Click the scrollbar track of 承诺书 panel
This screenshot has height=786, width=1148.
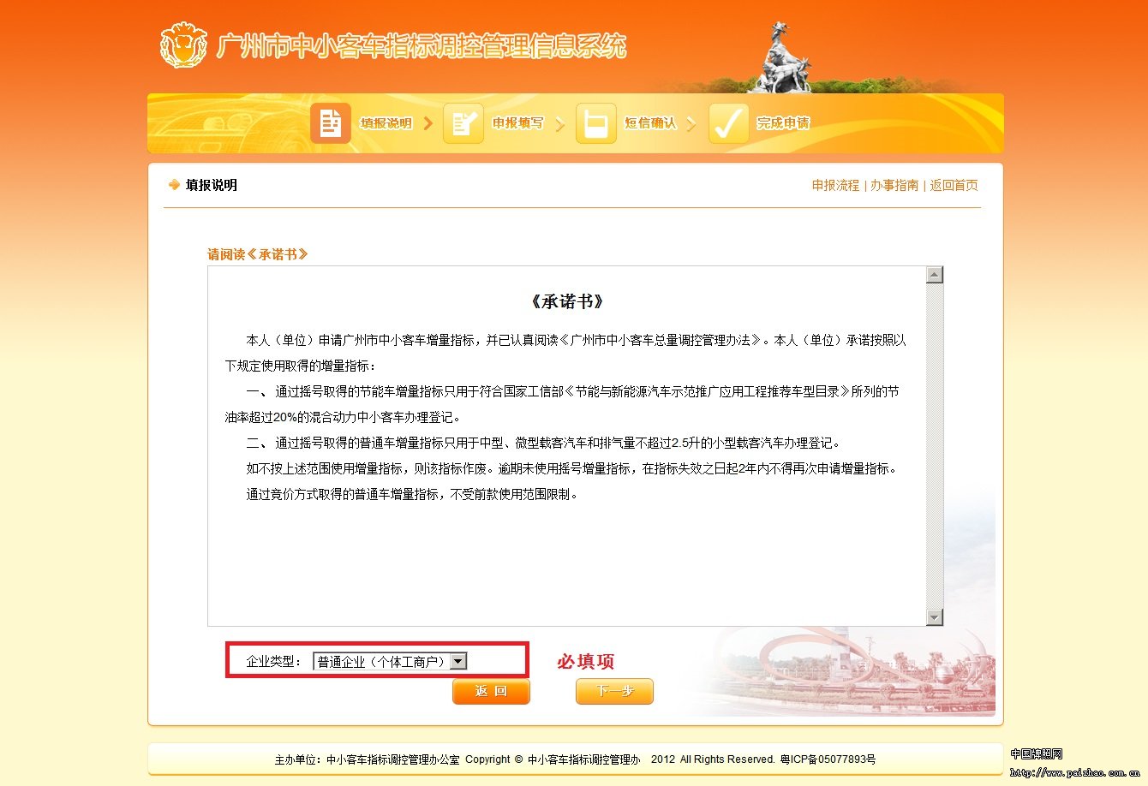935,445
